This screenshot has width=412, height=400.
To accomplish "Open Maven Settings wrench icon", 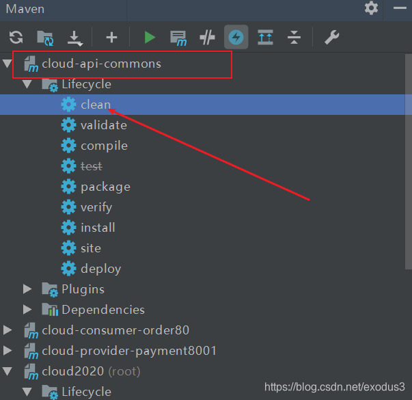I will 332,37.
